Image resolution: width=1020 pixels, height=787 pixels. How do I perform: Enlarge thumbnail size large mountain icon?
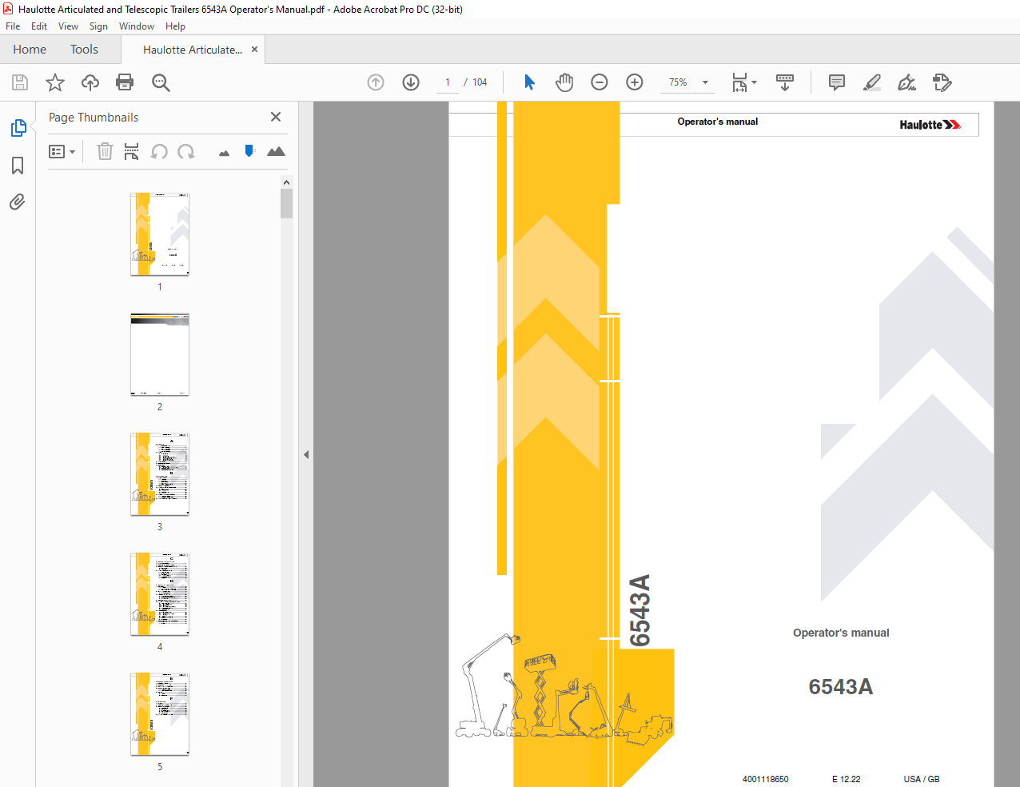pyautogui.click(x=276, y=151)
